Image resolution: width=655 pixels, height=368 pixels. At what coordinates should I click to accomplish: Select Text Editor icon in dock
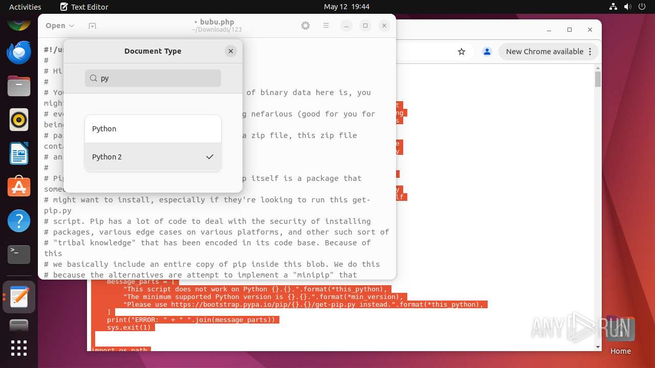coord(19,297)
